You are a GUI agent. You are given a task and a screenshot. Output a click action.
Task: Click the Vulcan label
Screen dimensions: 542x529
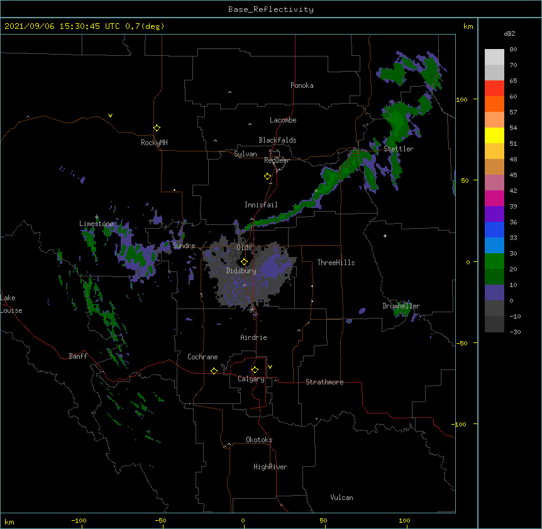coord(341,498)
